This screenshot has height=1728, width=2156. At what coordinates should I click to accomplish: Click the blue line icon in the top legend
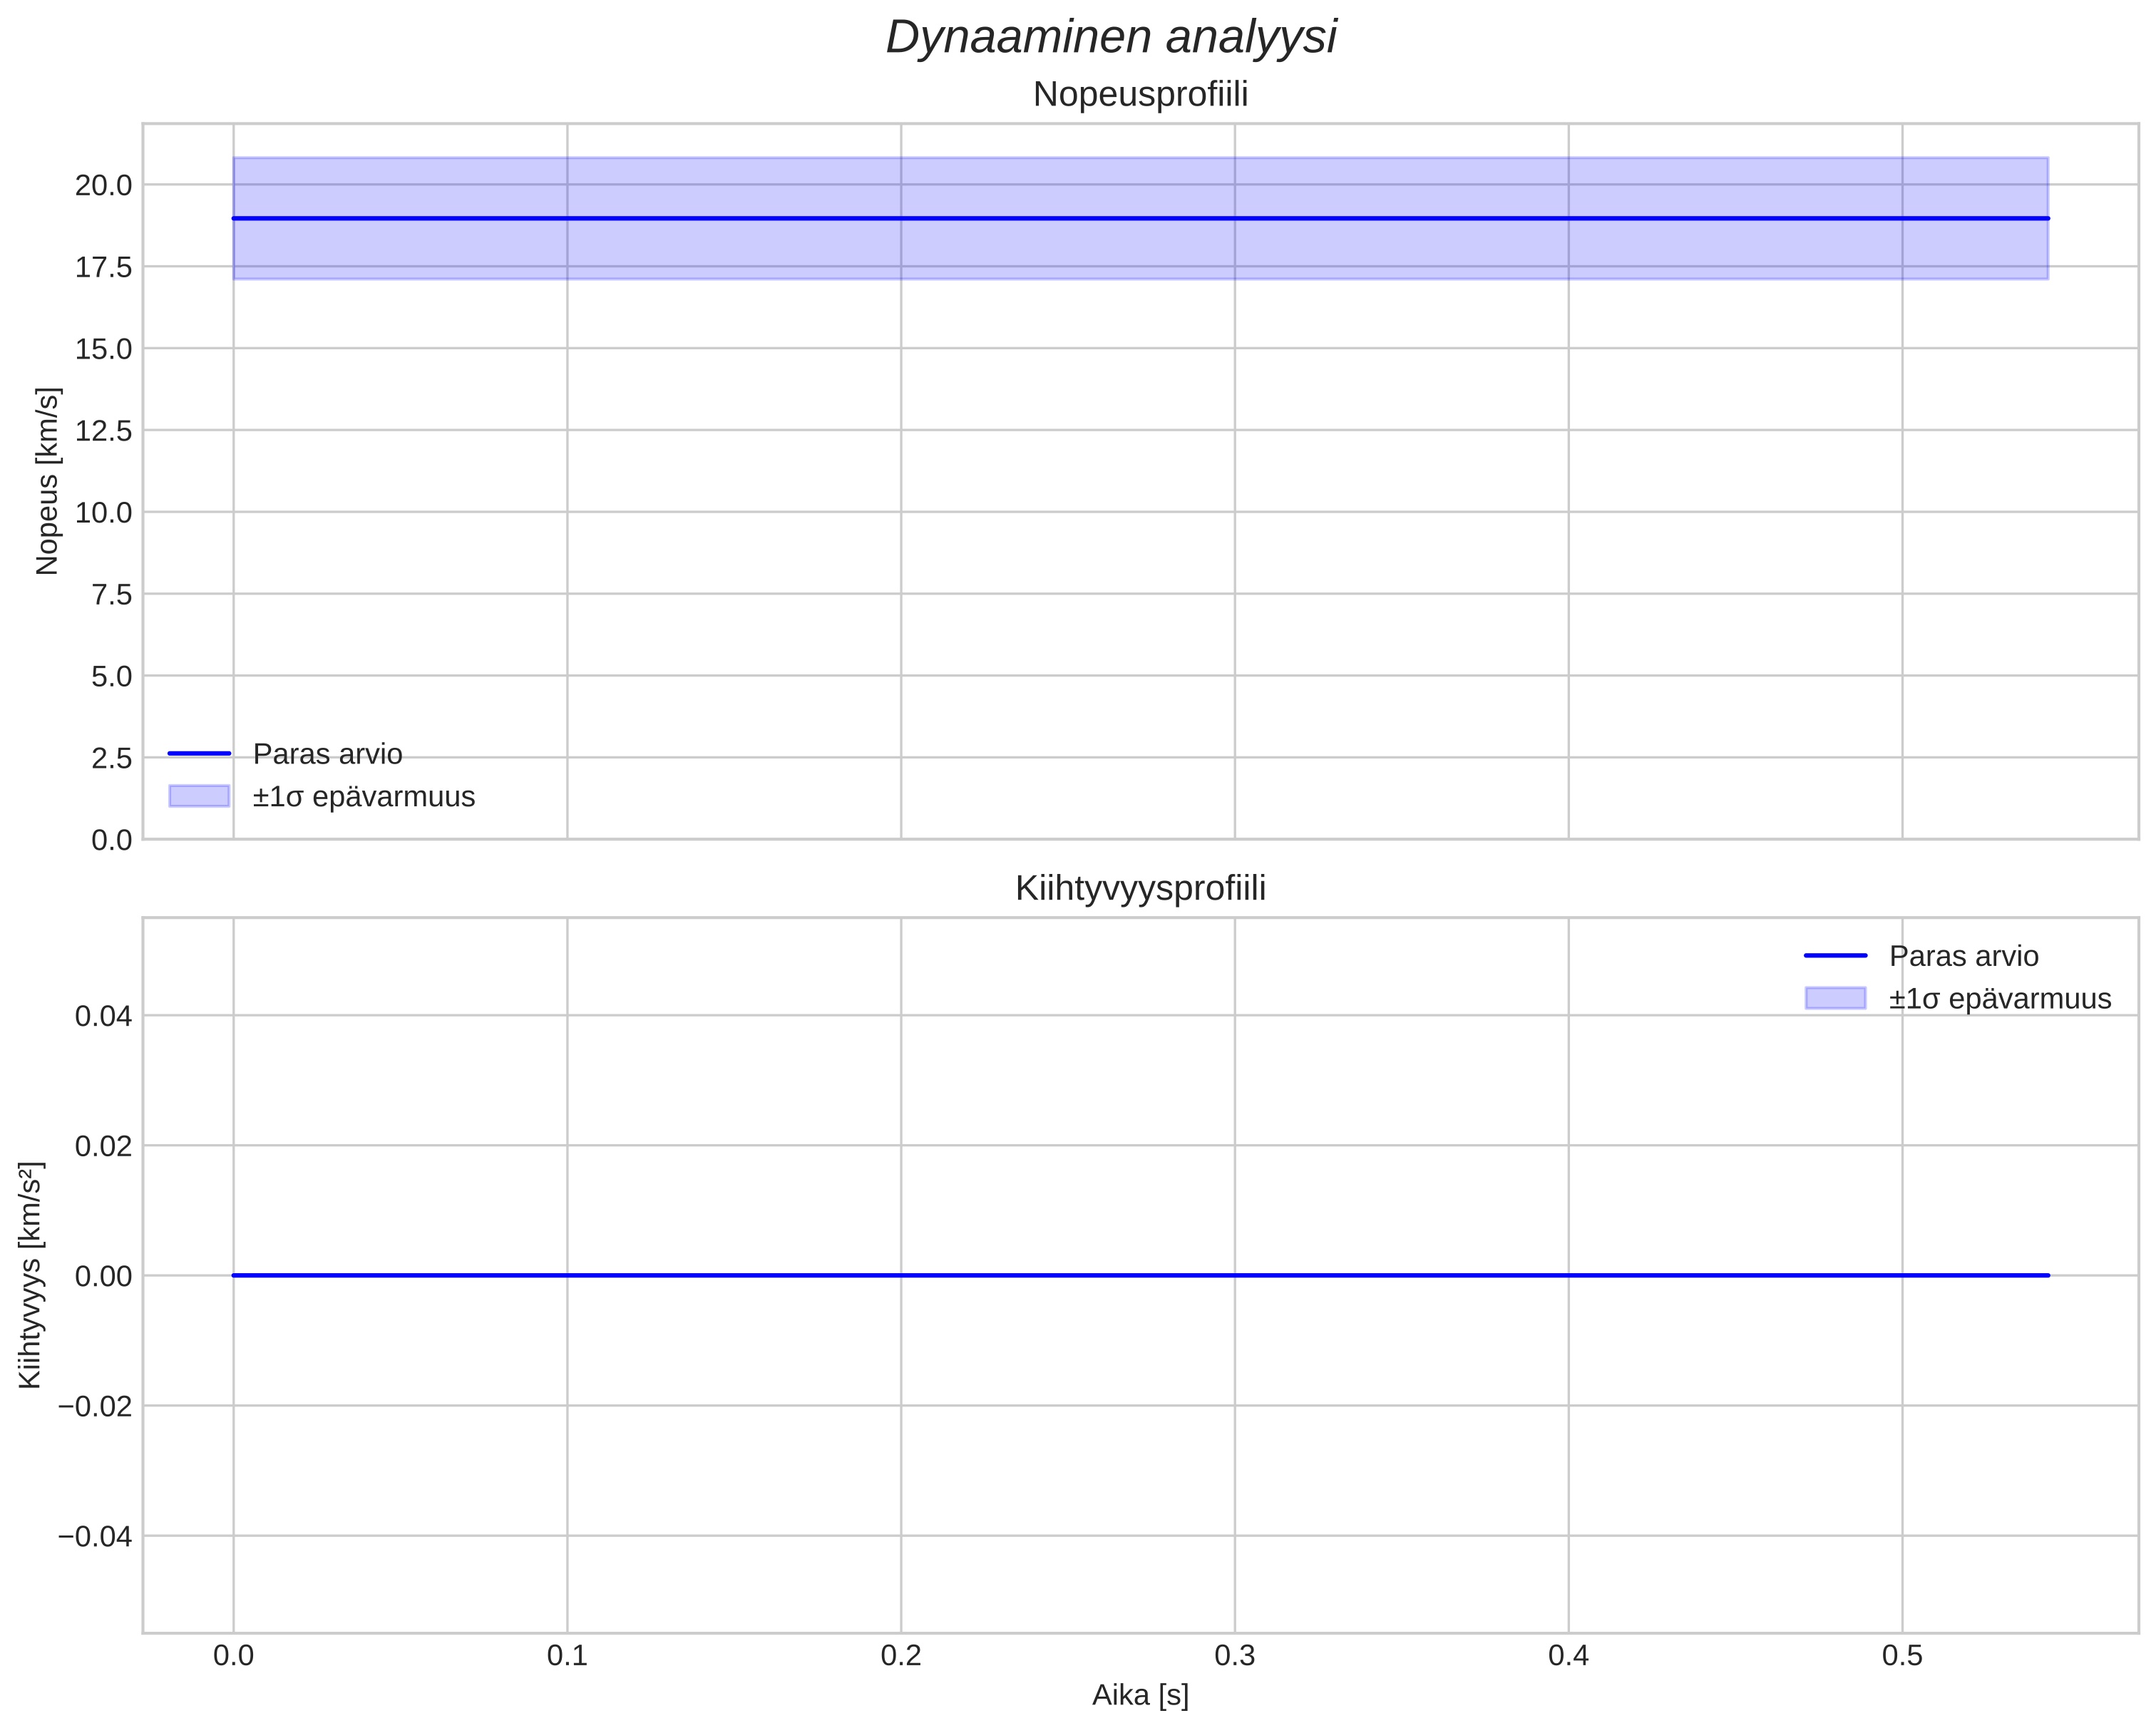(199, 753)
